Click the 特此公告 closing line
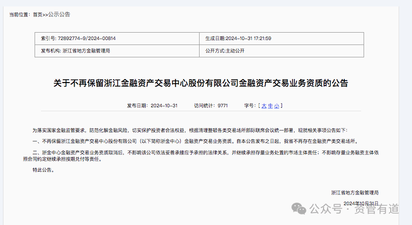This screenshot has height=225, width=412. point(43,170)
